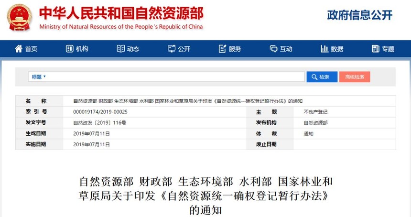This screenshot has width=411, height=217.
Task: Click the national emblem logo
Action: tap(20, 18)
